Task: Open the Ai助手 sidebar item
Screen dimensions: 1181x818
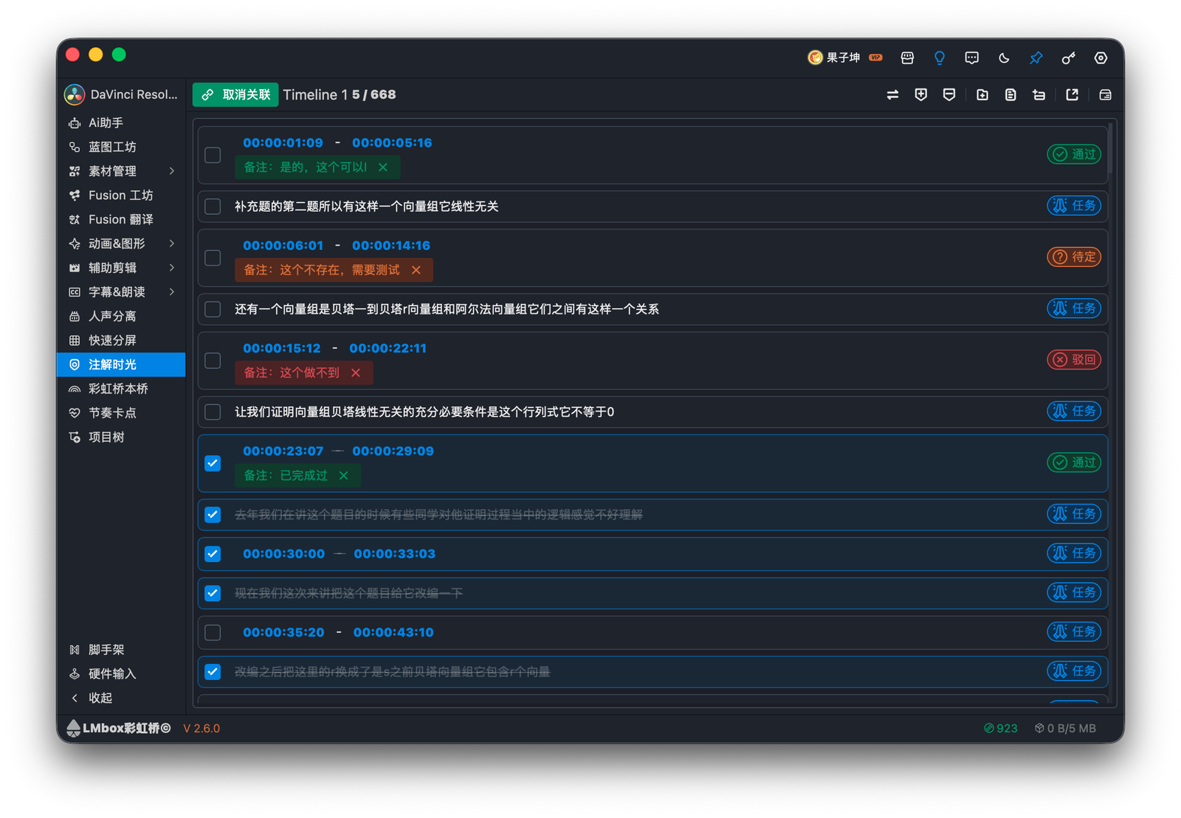Action: pos(121,123)
